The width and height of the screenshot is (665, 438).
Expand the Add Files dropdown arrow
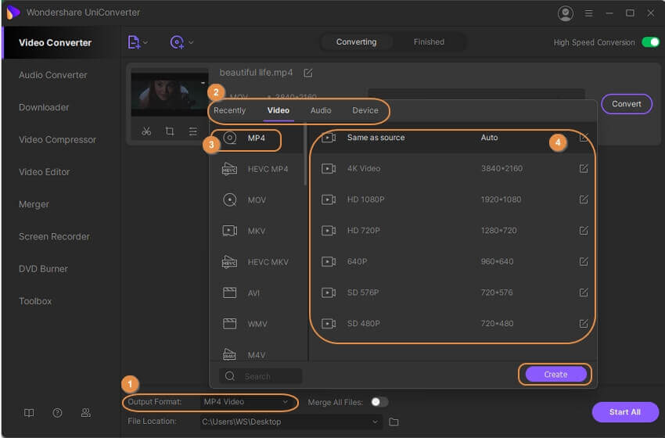(x=146, y=42)
